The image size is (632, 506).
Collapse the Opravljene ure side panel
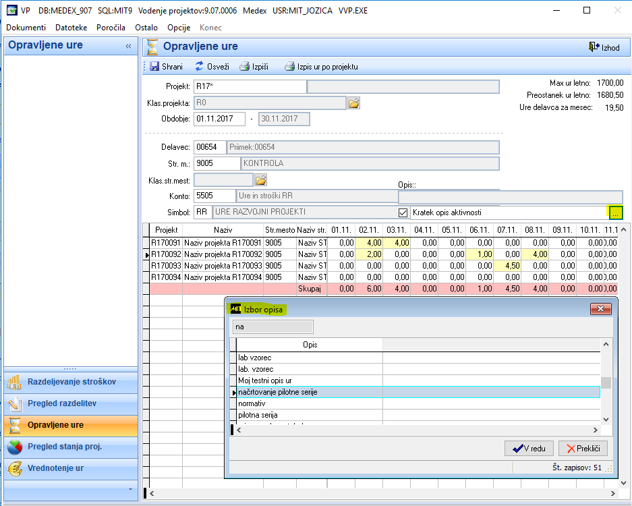pyautogui.click(x=128, y=46)
